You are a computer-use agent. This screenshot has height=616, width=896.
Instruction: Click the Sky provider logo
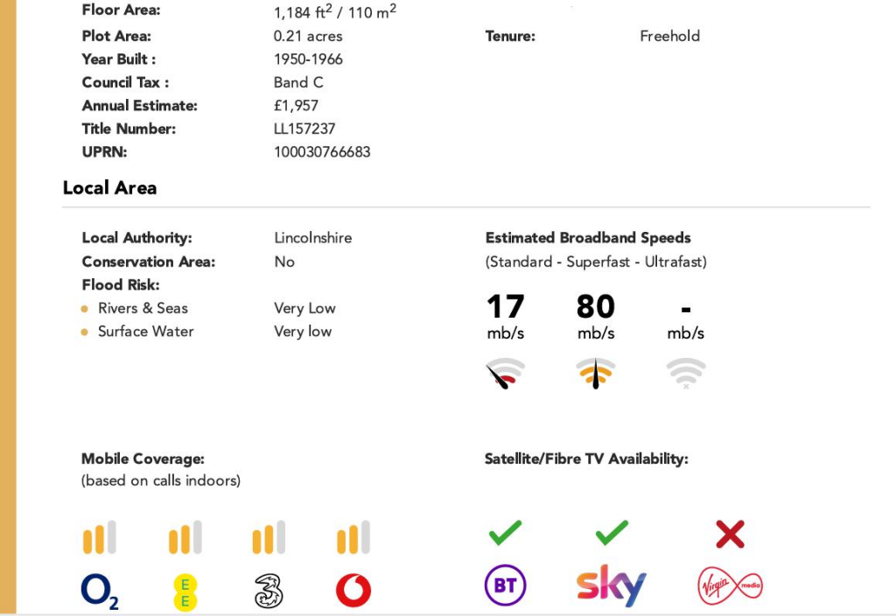click(611, 586)
